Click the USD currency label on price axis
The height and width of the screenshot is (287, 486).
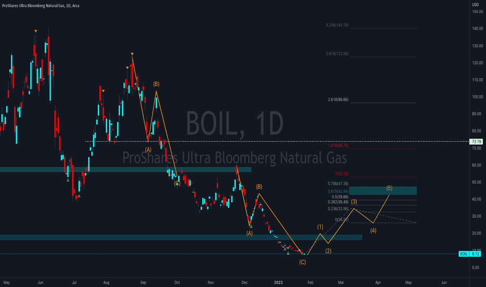475,5
